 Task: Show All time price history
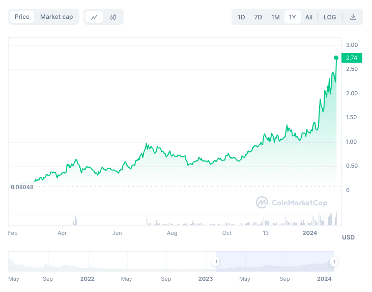(309, 17)
